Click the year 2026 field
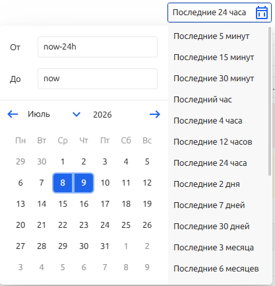 [102, 115]
